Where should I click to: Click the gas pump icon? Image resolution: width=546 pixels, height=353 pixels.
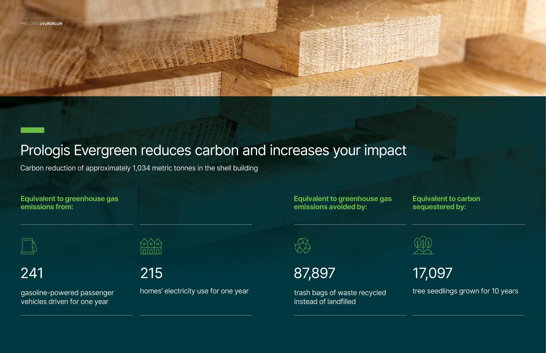(x=29, y=246)
